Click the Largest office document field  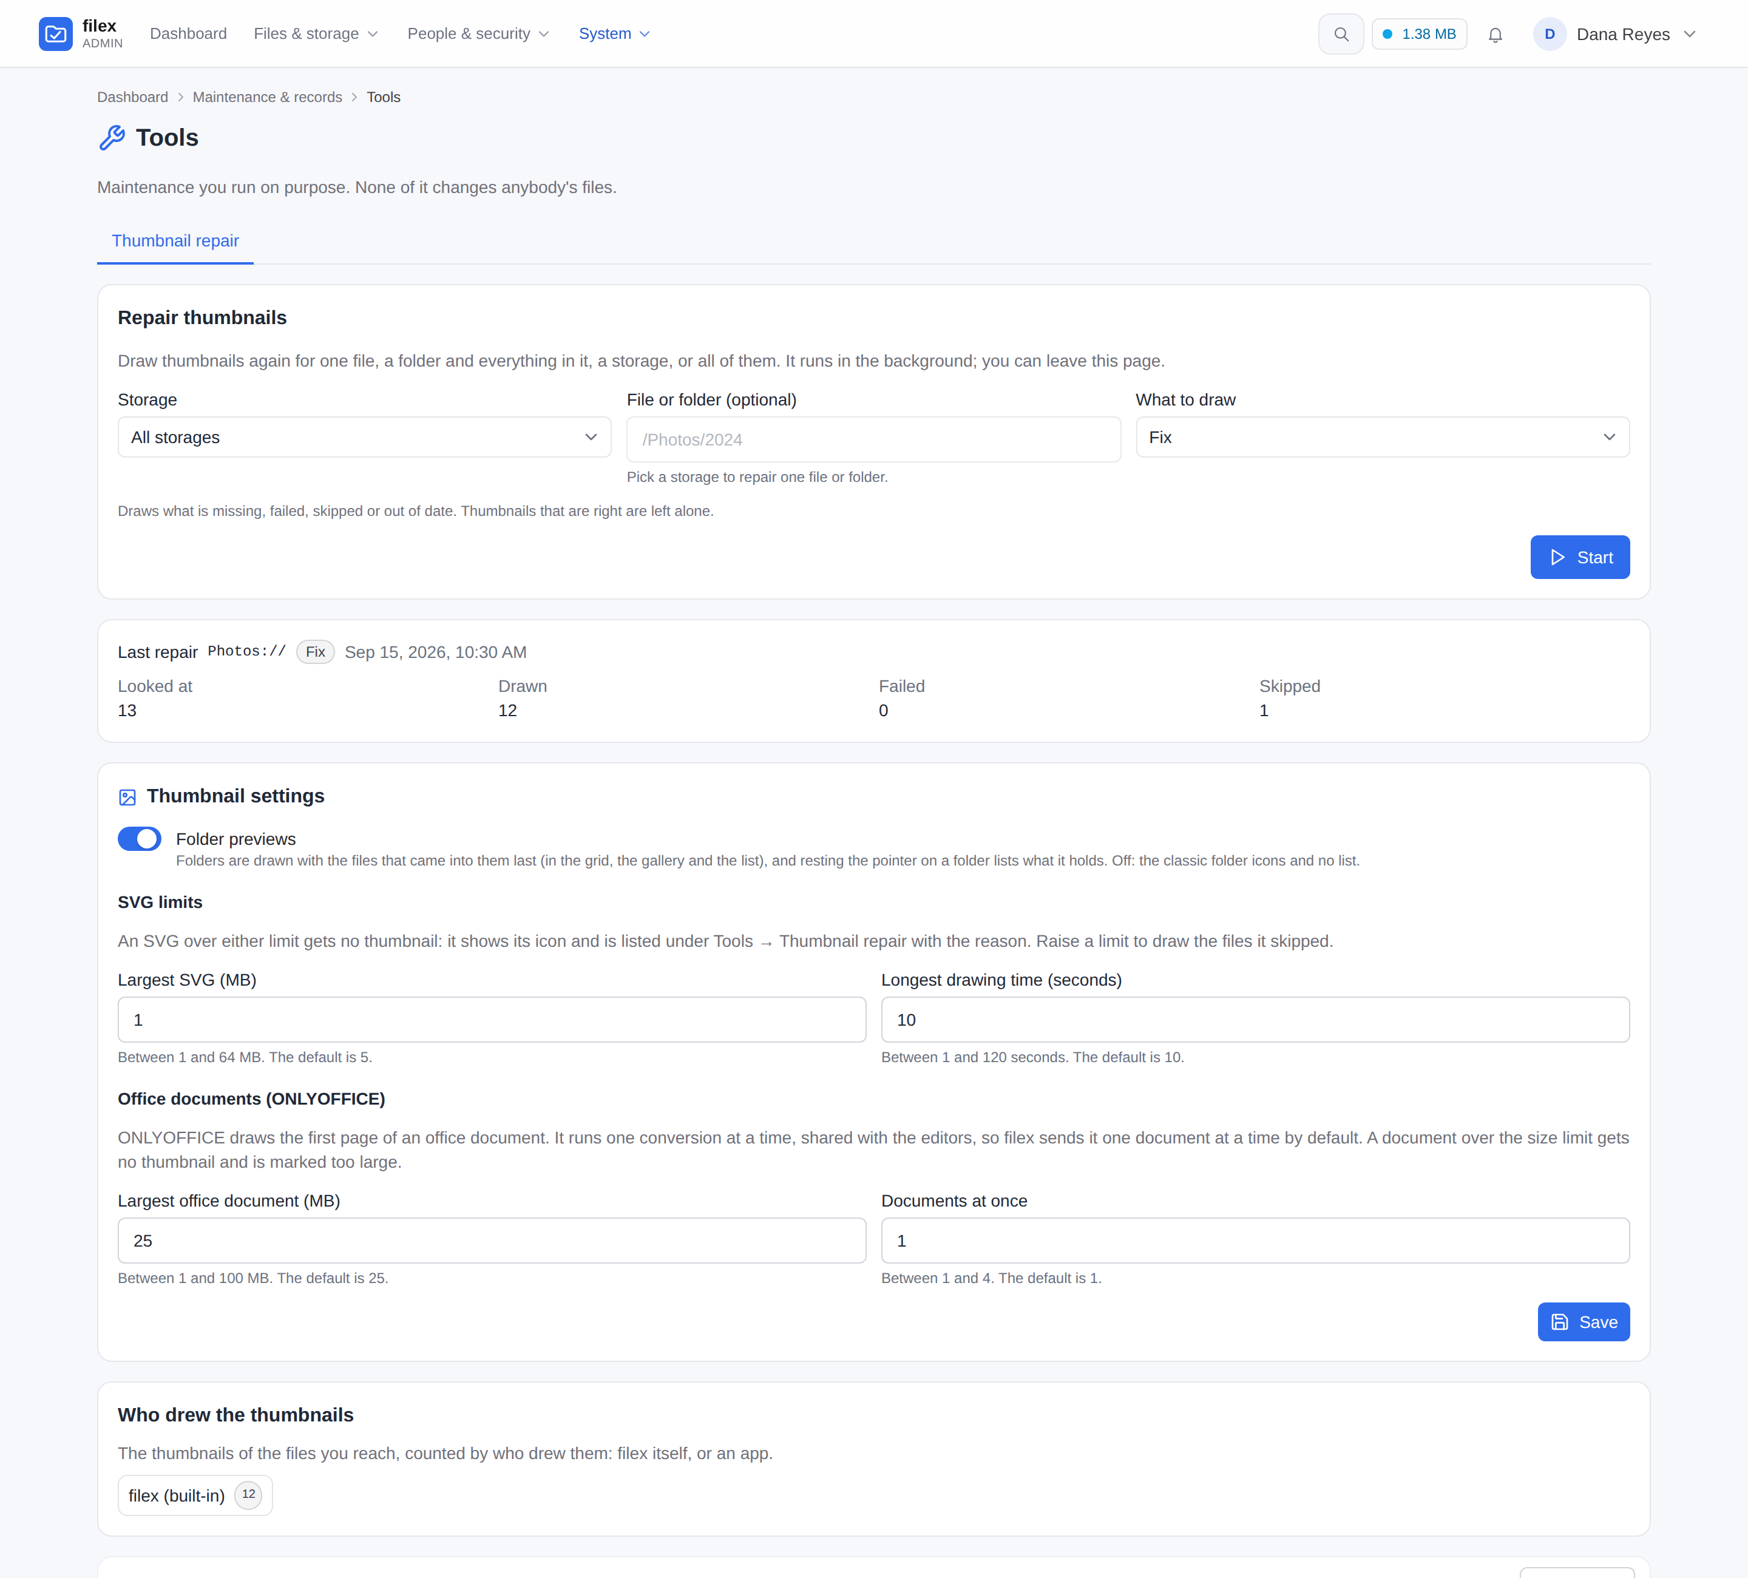coord(492,1240)
